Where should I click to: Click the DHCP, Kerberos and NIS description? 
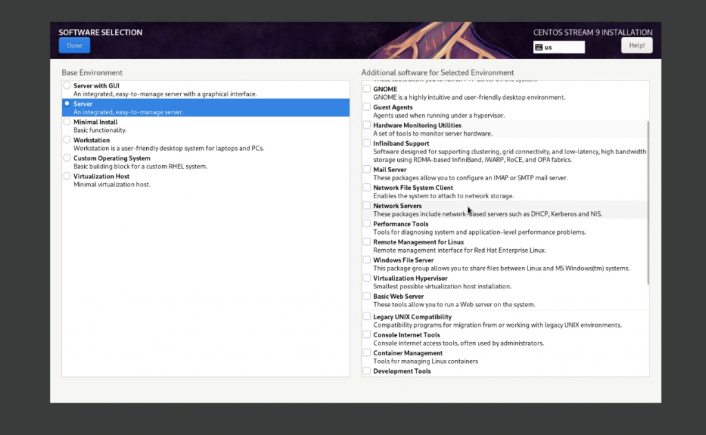pyautogui.click(x=487, y=214)
